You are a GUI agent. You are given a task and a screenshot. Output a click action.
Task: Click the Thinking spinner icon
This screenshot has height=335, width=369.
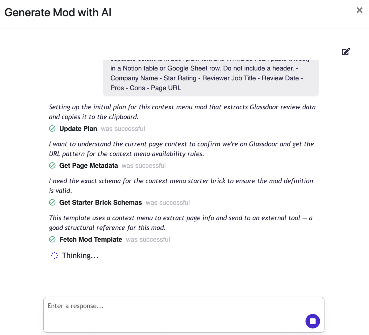[54, 255]
